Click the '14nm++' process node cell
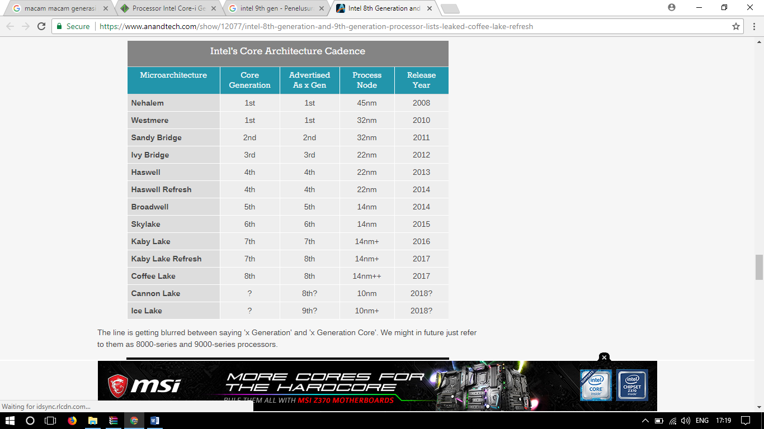Image resolution: width=764 pixels, height=429 pixels. pyautogui.click(x=367, y=276)
